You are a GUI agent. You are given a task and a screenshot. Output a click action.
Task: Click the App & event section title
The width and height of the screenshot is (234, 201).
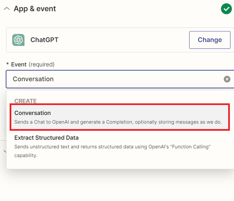[35, 8]
